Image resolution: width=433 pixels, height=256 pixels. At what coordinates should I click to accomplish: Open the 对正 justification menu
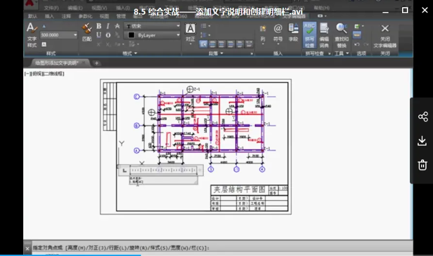[x=190, y=33]
